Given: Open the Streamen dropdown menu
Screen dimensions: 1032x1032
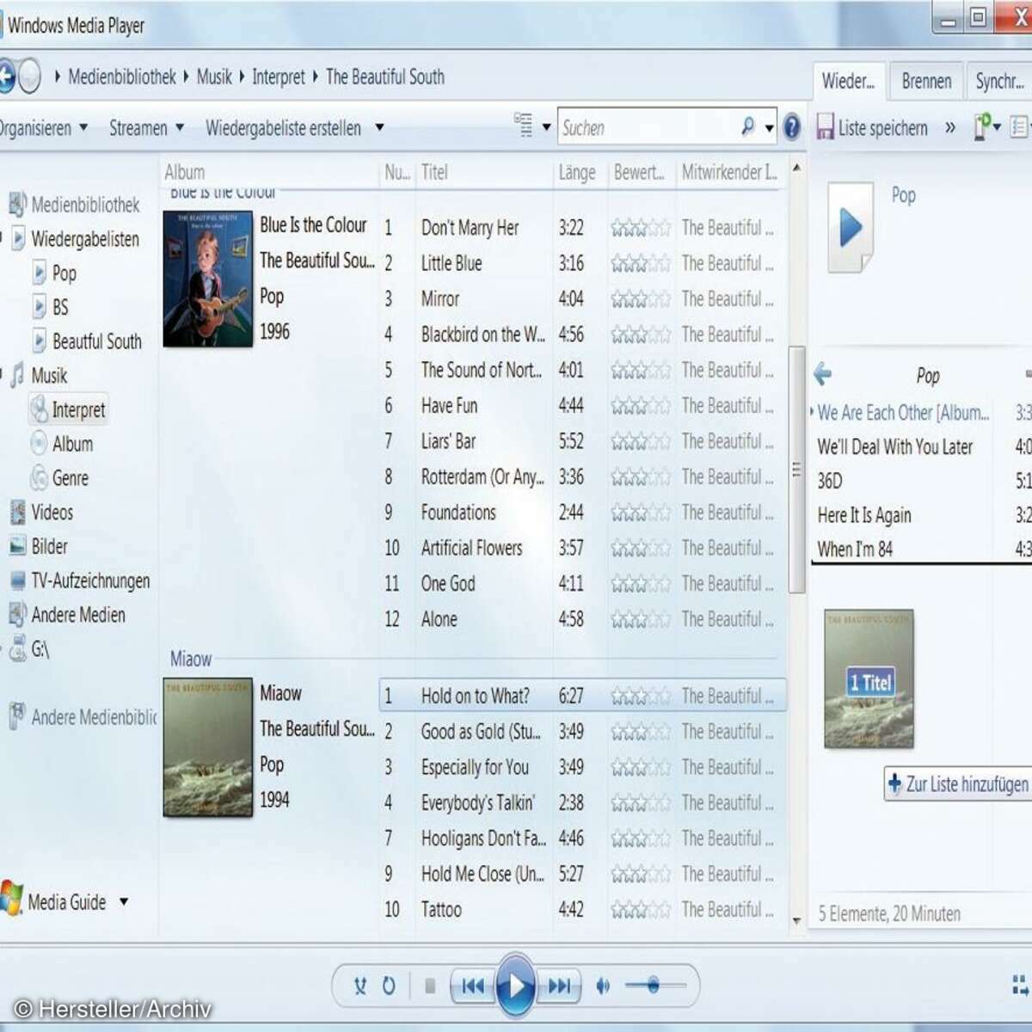Looking at the screenshot, I should 146,127.
